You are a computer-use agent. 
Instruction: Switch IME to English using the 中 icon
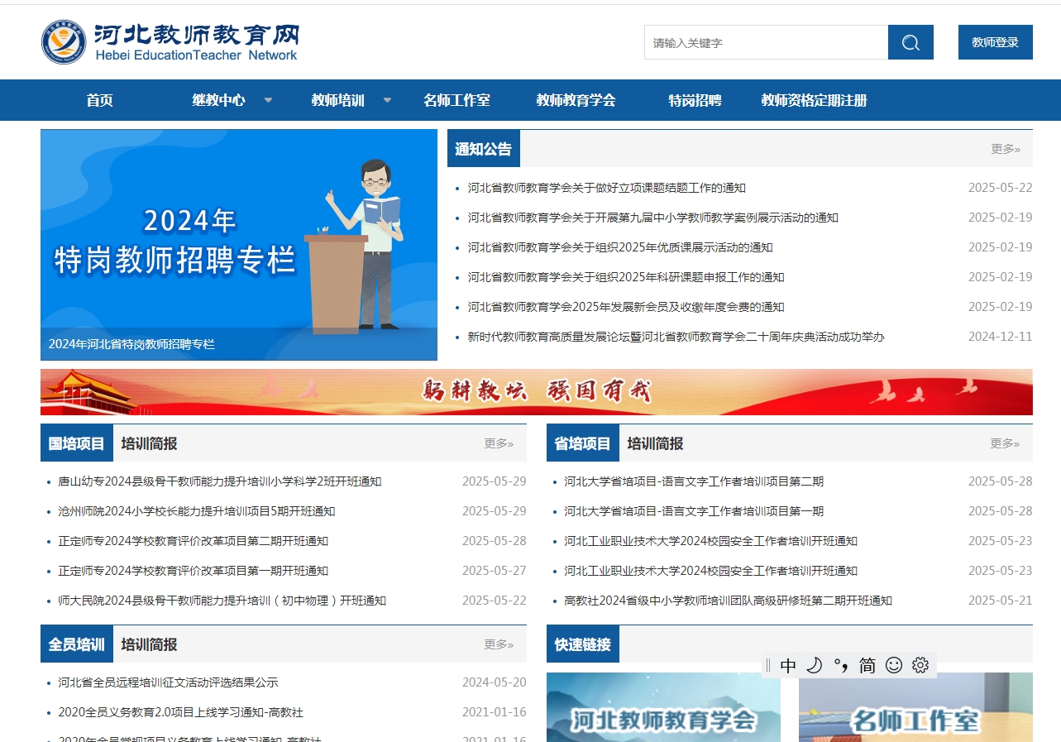pyautogui.click(x=789, y=664)
